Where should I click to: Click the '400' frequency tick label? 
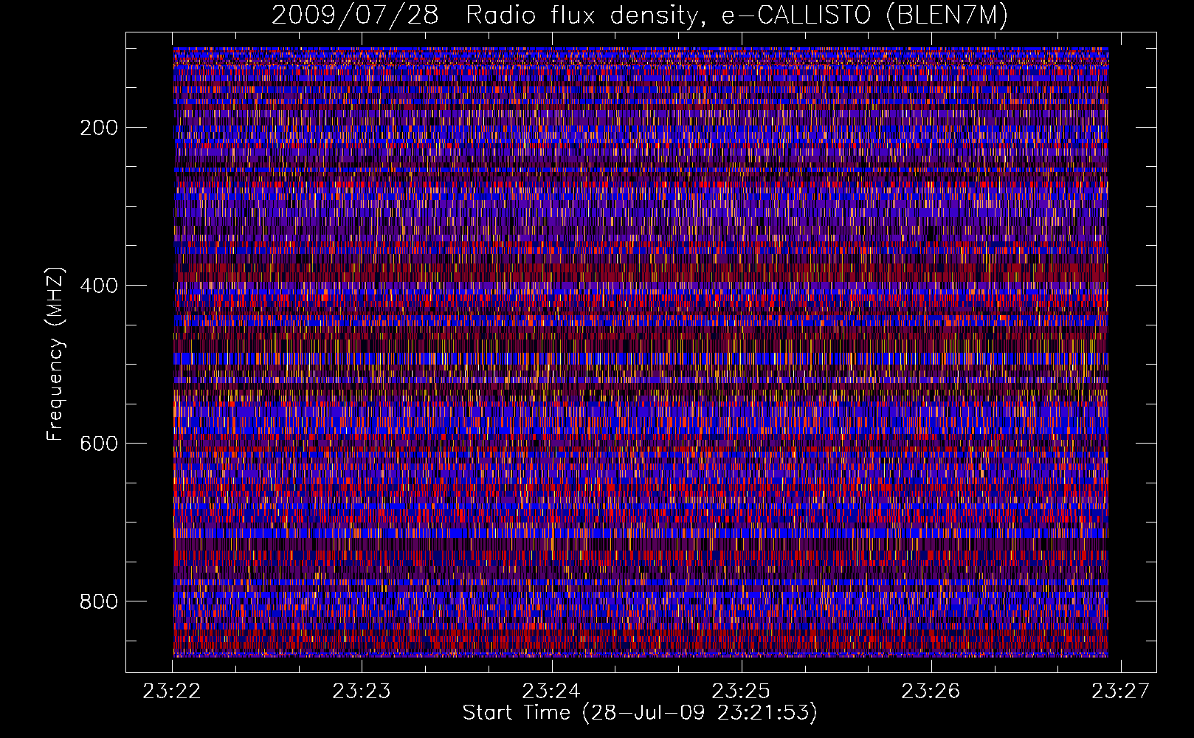[x=99, y=286]
